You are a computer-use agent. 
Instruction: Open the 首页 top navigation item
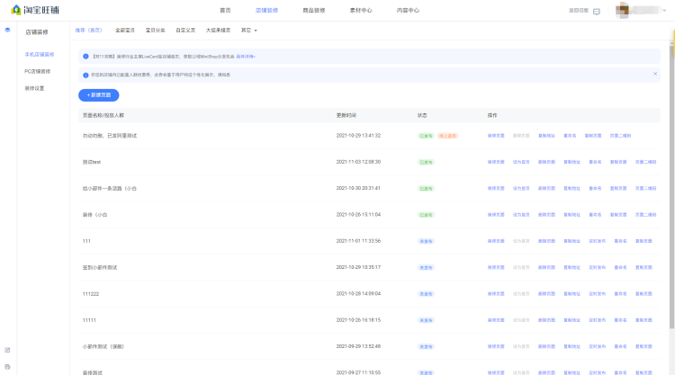pos(225,10)
